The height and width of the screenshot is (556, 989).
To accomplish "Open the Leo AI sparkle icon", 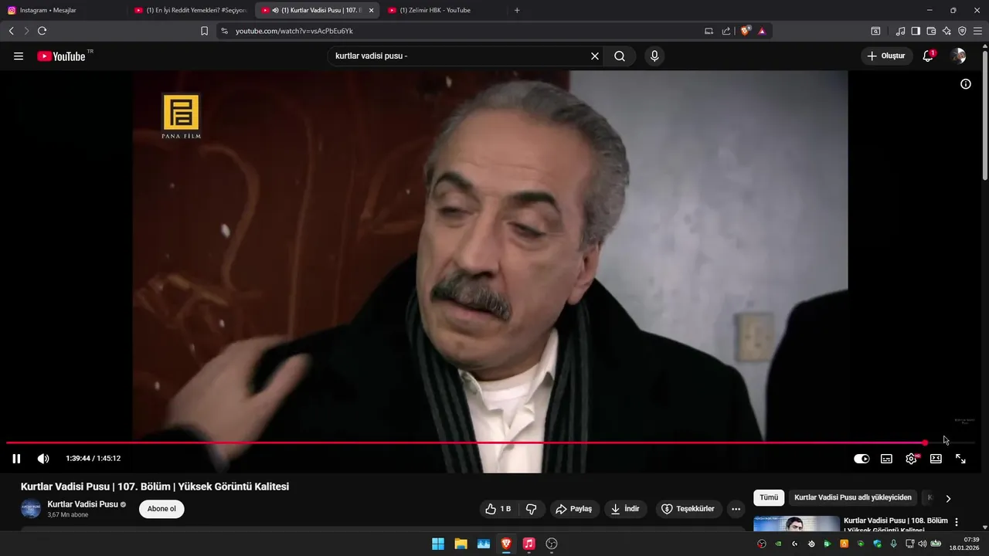I will click(x=947, y=31).
